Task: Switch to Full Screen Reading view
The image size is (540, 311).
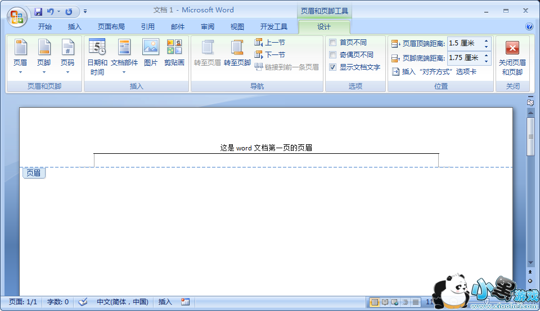Action: (385, 303)
